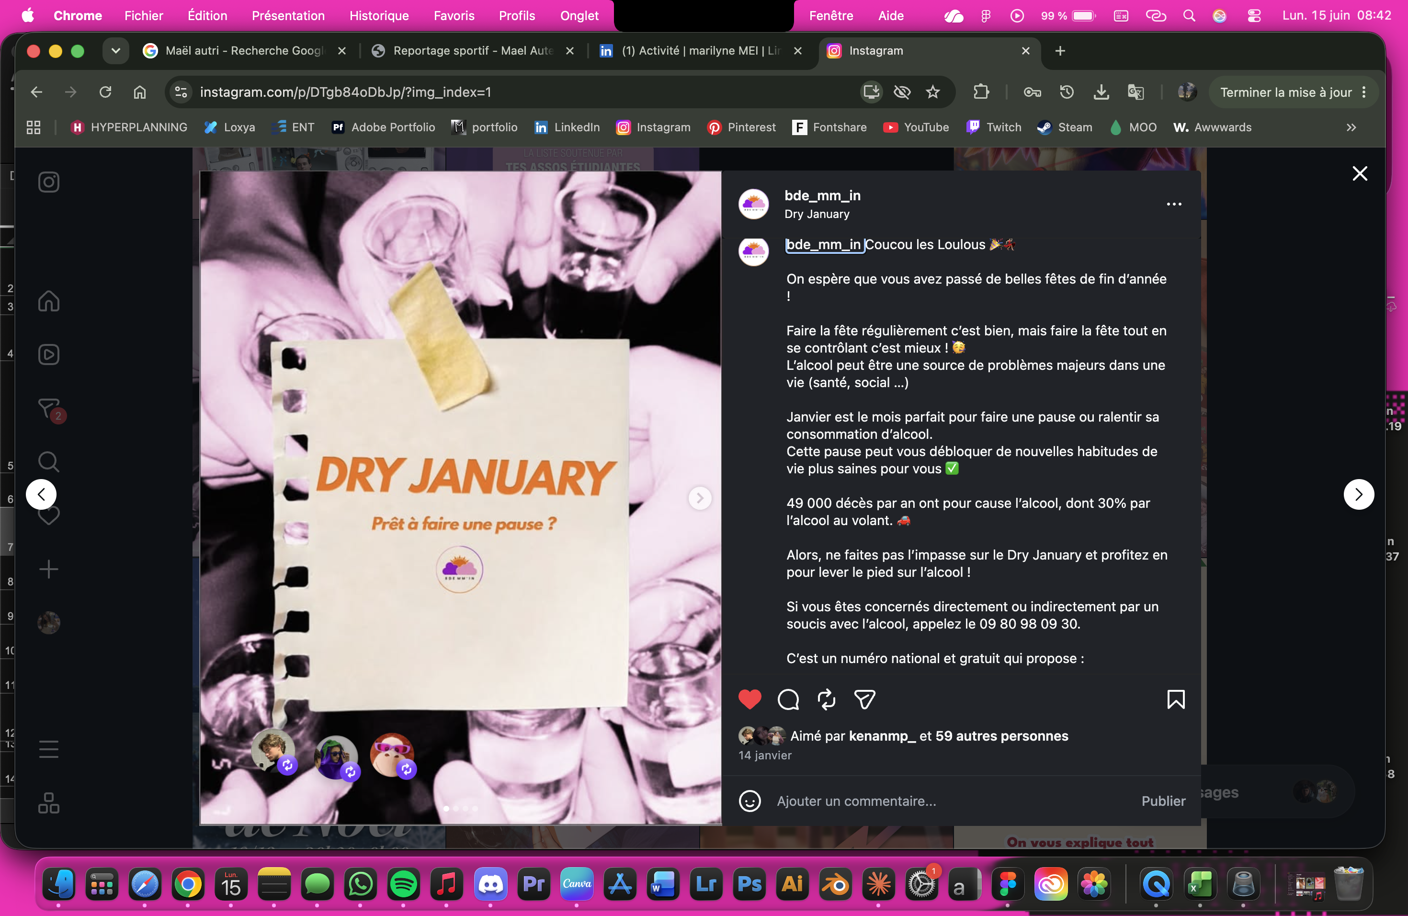Open search in Instagram sidebar
The height and width of the screenshot is (916, 1408).
click(x=48, y=461)
